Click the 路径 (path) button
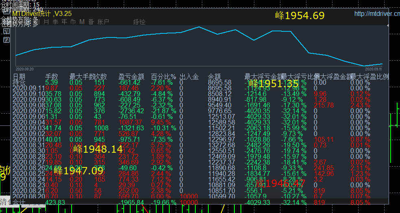This screenshot has height=213, width=400. point(139,22)
